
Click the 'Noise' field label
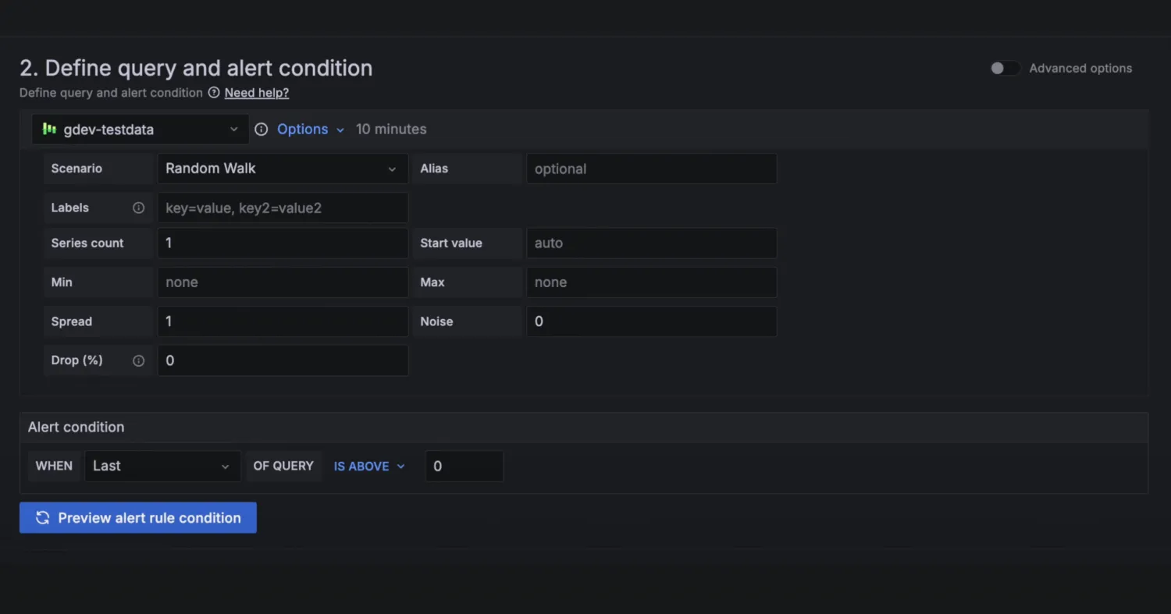436,321
